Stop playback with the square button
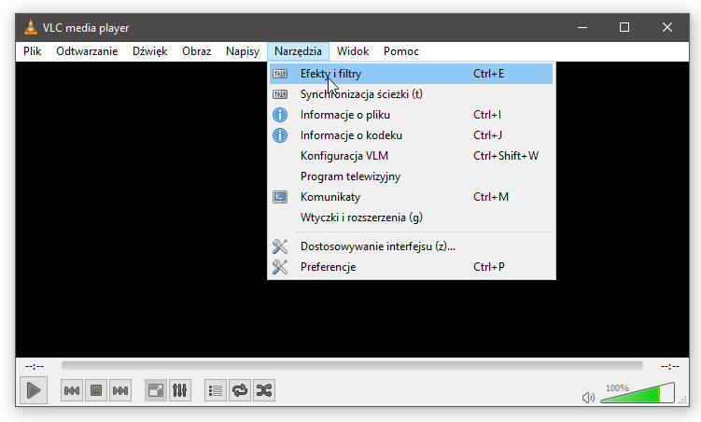 click(x=95, y=390)
